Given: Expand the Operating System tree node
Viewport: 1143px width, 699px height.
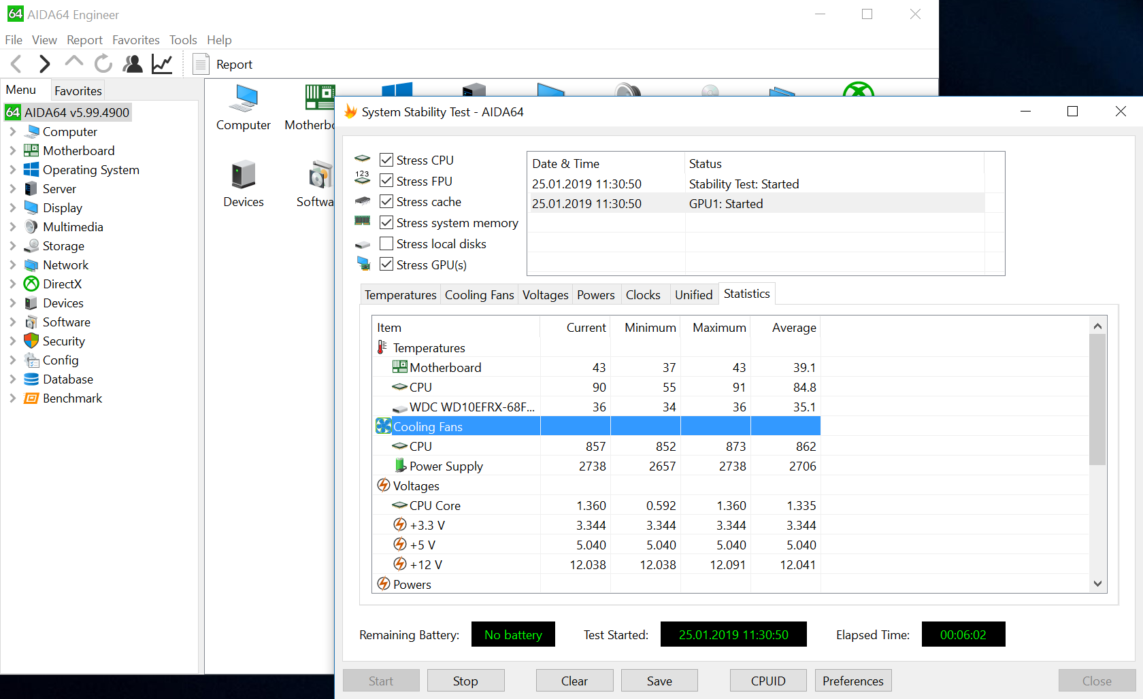Looking at the screenshot, I should (12, 169).
